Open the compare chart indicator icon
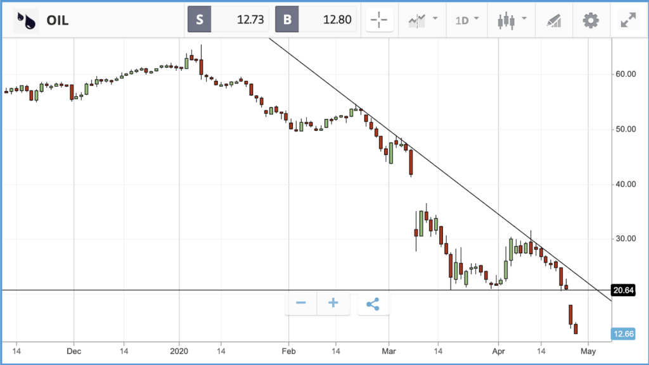 [416, 20]
